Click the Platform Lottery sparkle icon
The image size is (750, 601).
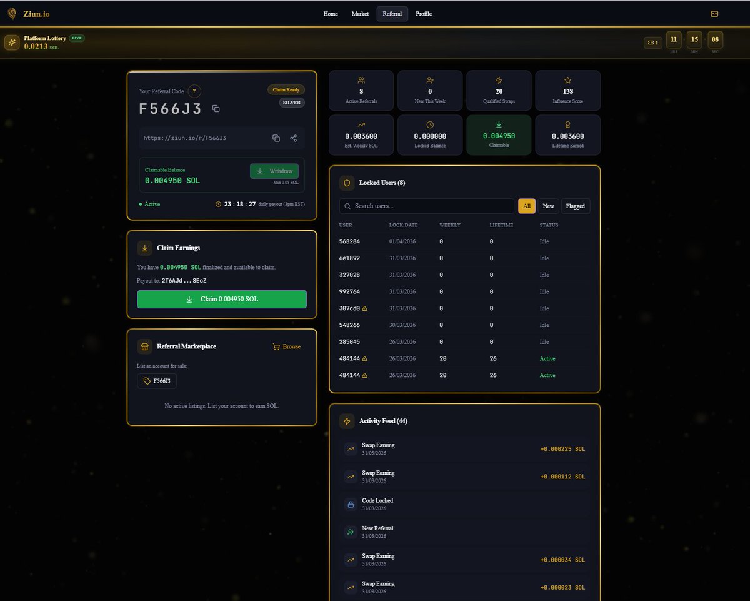pyautogui.click(x=12, y=43)
